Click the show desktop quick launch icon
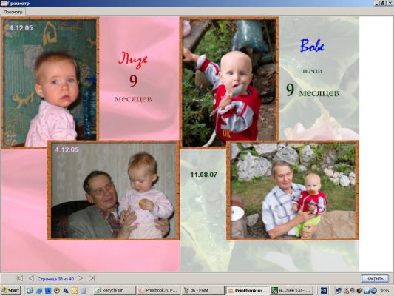 [x=30, y=291]
